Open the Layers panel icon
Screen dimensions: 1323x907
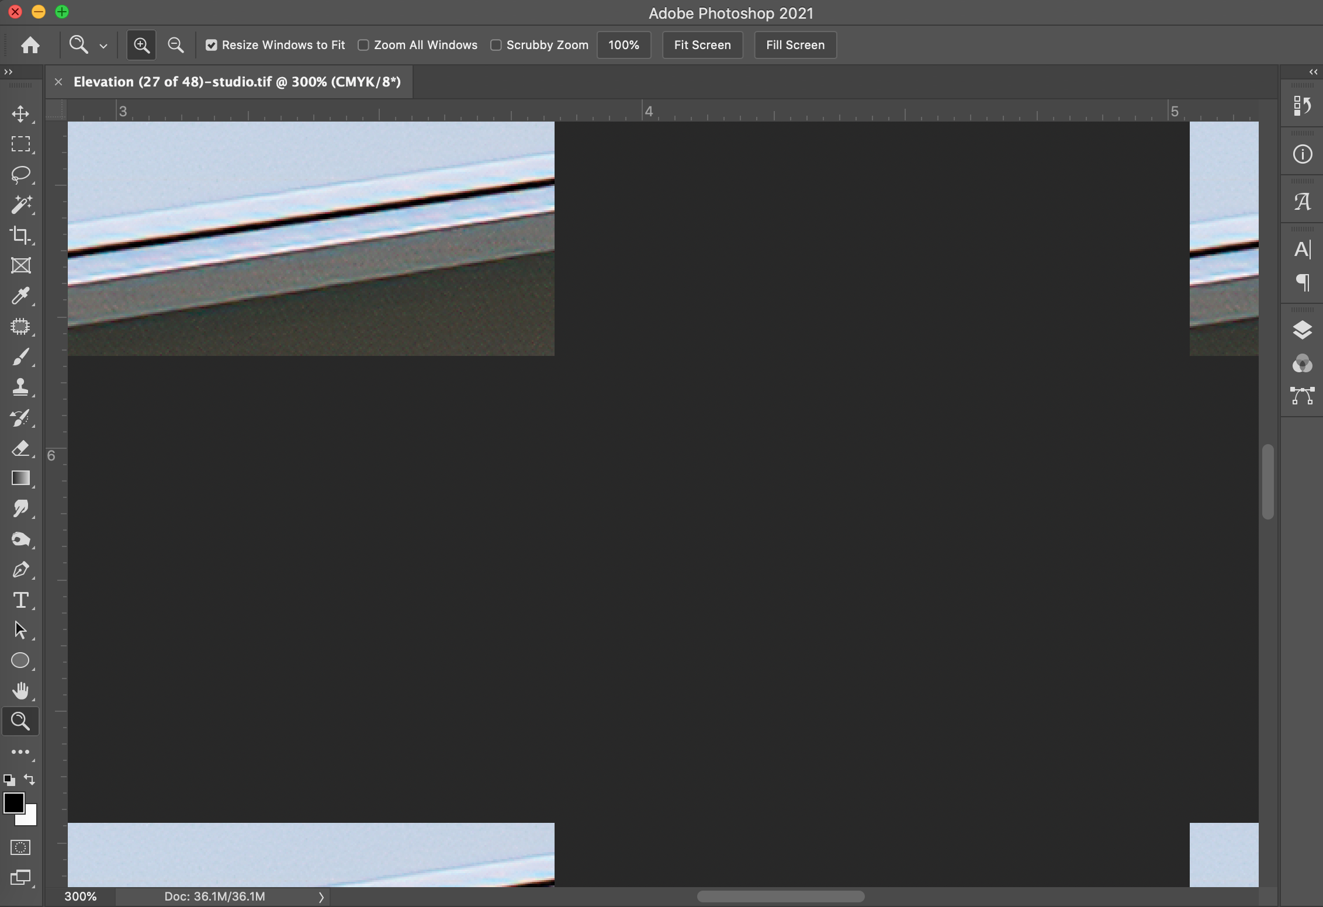pos(1302,330)
